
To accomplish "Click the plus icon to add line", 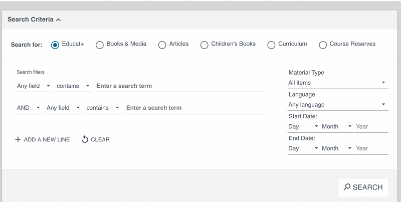I will coord(18,139).
